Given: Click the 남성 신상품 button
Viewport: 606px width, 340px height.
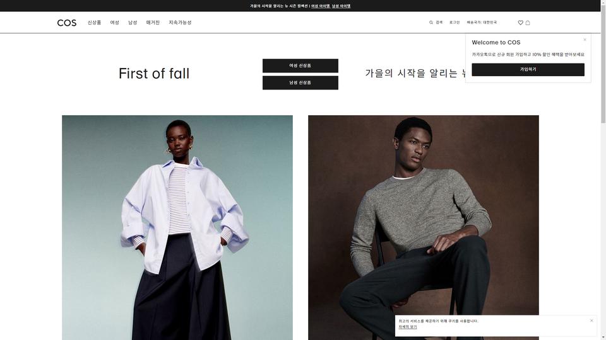Looking at the screenshot, I should 300,83.
